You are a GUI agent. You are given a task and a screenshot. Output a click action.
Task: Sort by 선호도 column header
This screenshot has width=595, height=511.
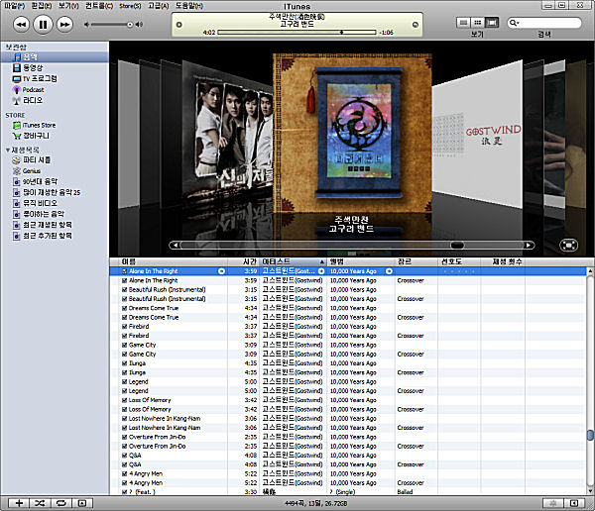(x=459, y=261)
